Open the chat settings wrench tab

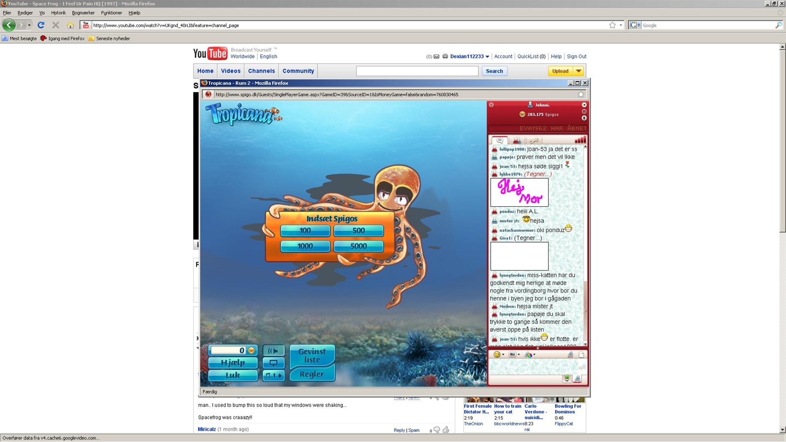534,140
